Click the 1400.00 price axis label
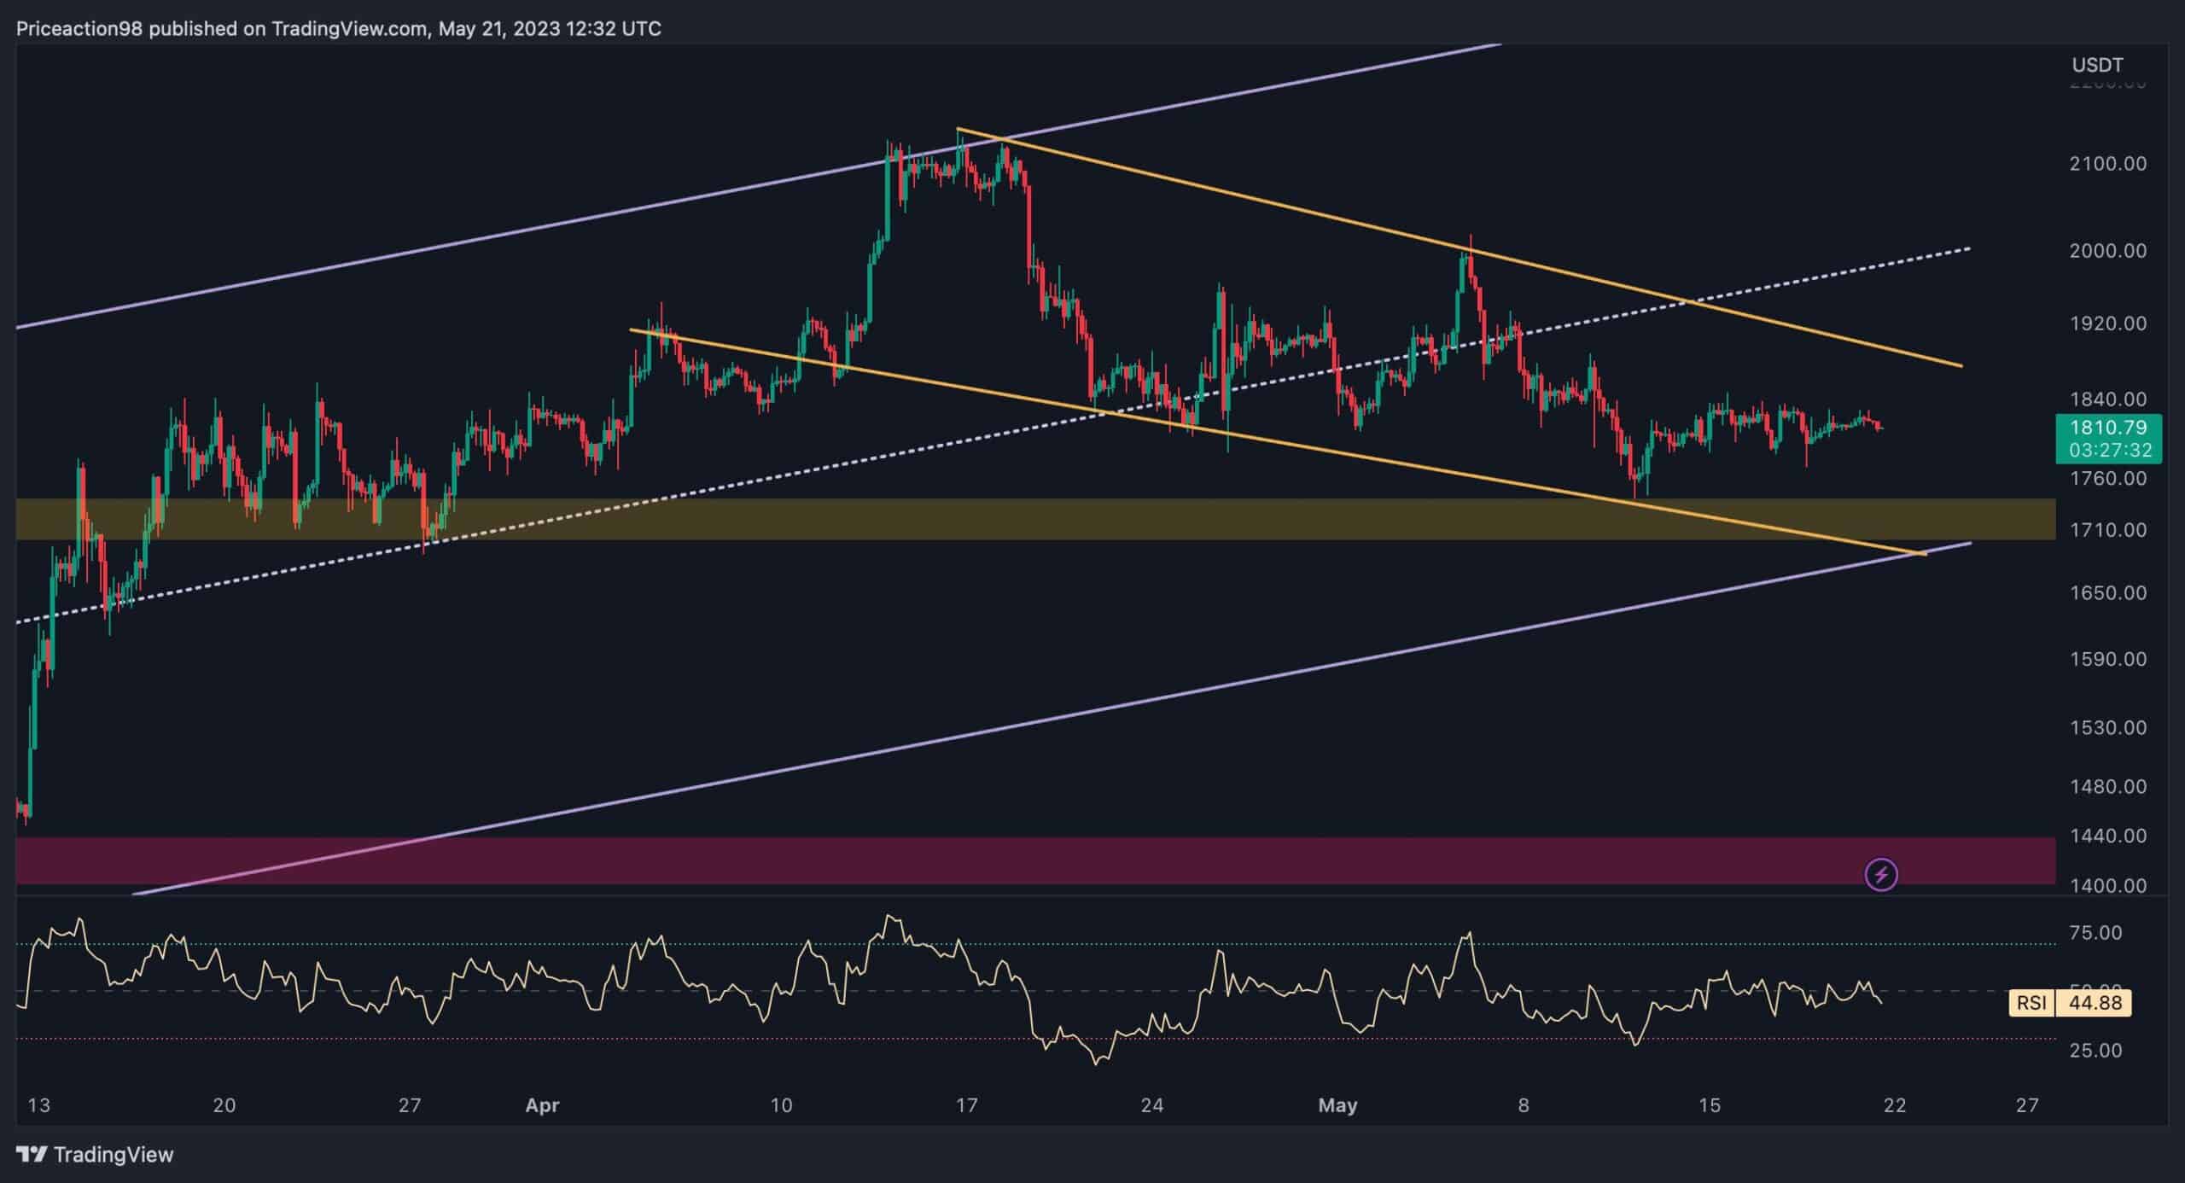 click(2106, 886)
